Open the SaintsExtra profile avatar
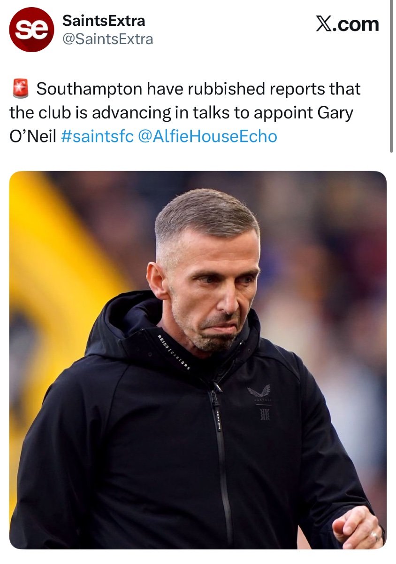396x564 pixels. pyautogui.click(x=31, y=30)
